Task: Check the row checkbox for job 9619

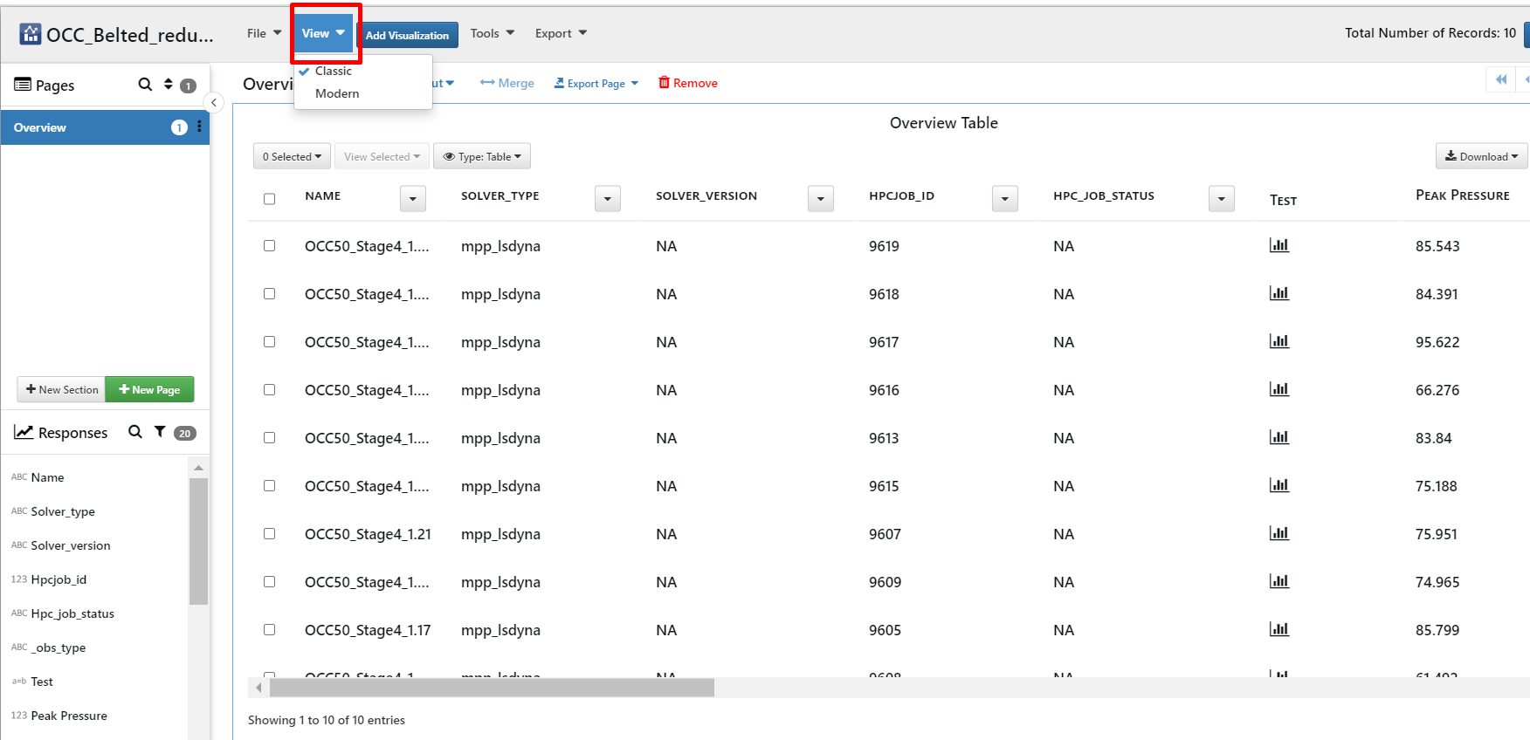Action: (270, 246)
